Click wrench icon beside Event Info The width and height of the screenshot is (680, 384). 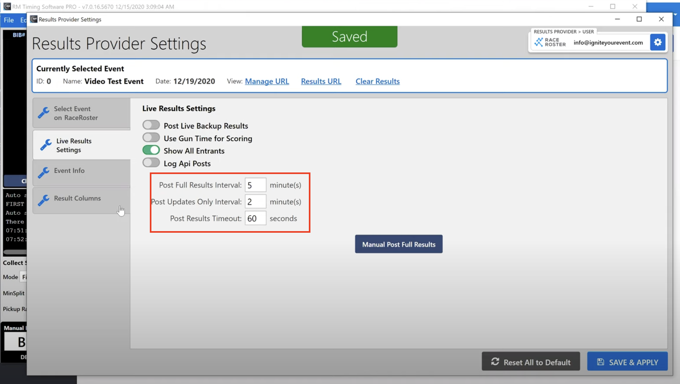(44, 172)
